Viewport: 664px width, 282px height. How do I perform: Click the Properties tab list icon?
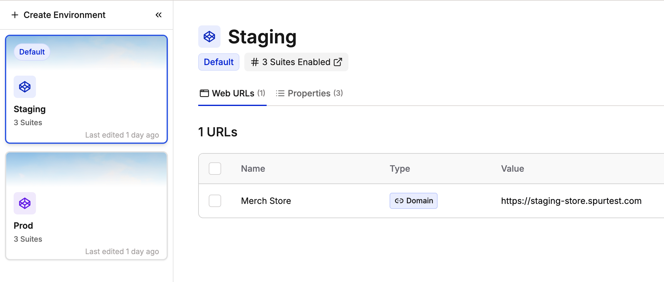click(280, 93)
